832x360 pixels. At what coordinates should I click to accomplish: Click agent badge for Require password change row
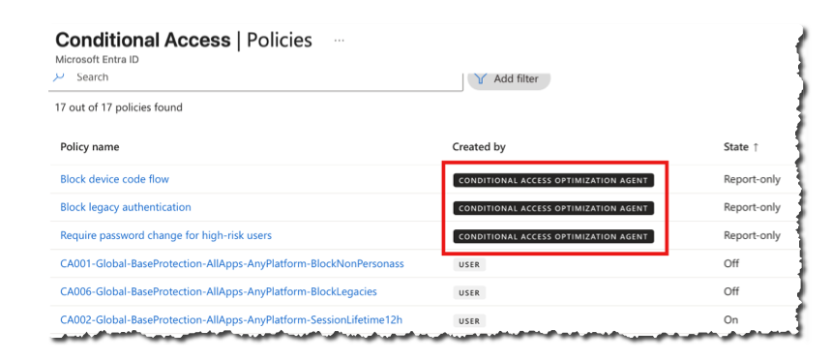point(553,236)
